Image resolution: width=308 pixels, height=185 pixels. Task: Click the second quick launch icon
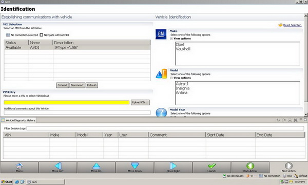pos(22,182)
